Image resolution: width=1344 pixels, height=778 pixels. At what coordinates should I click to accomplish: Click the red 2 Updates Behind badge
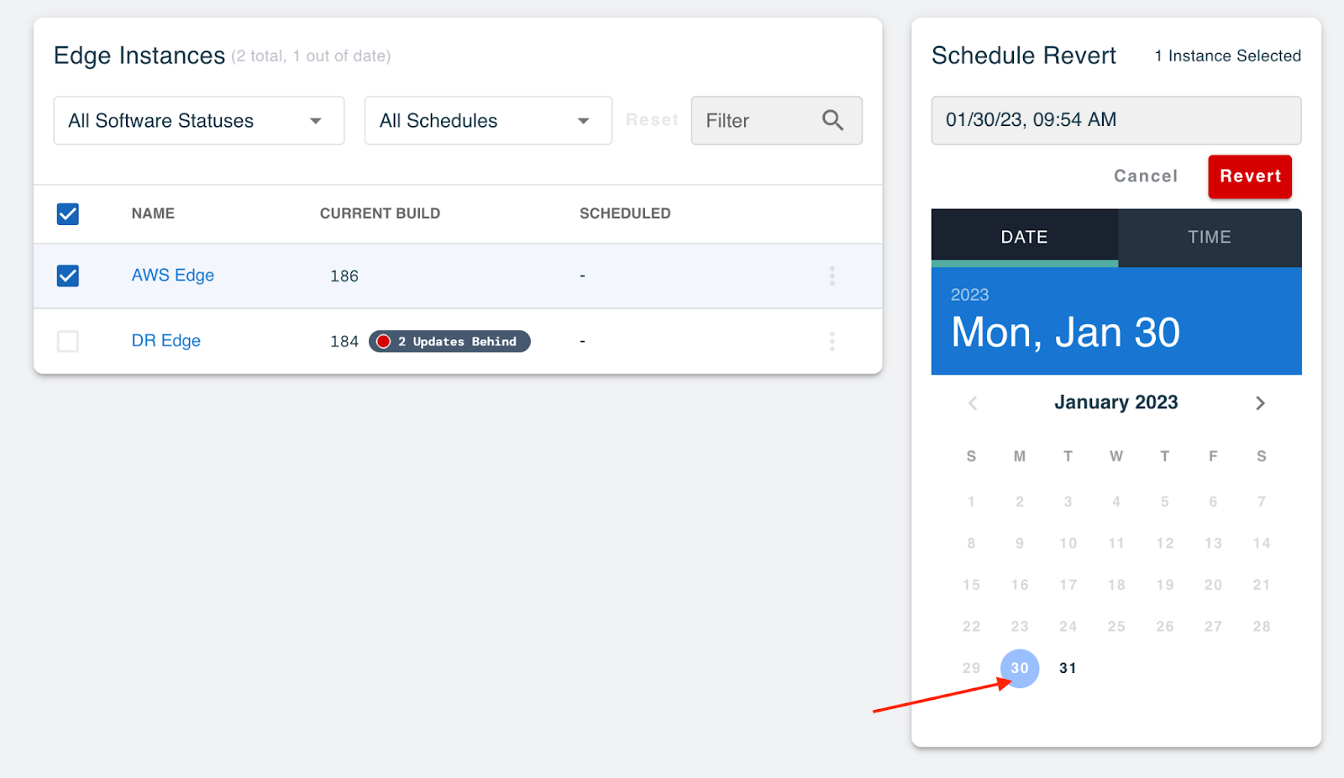click(449, 341)
